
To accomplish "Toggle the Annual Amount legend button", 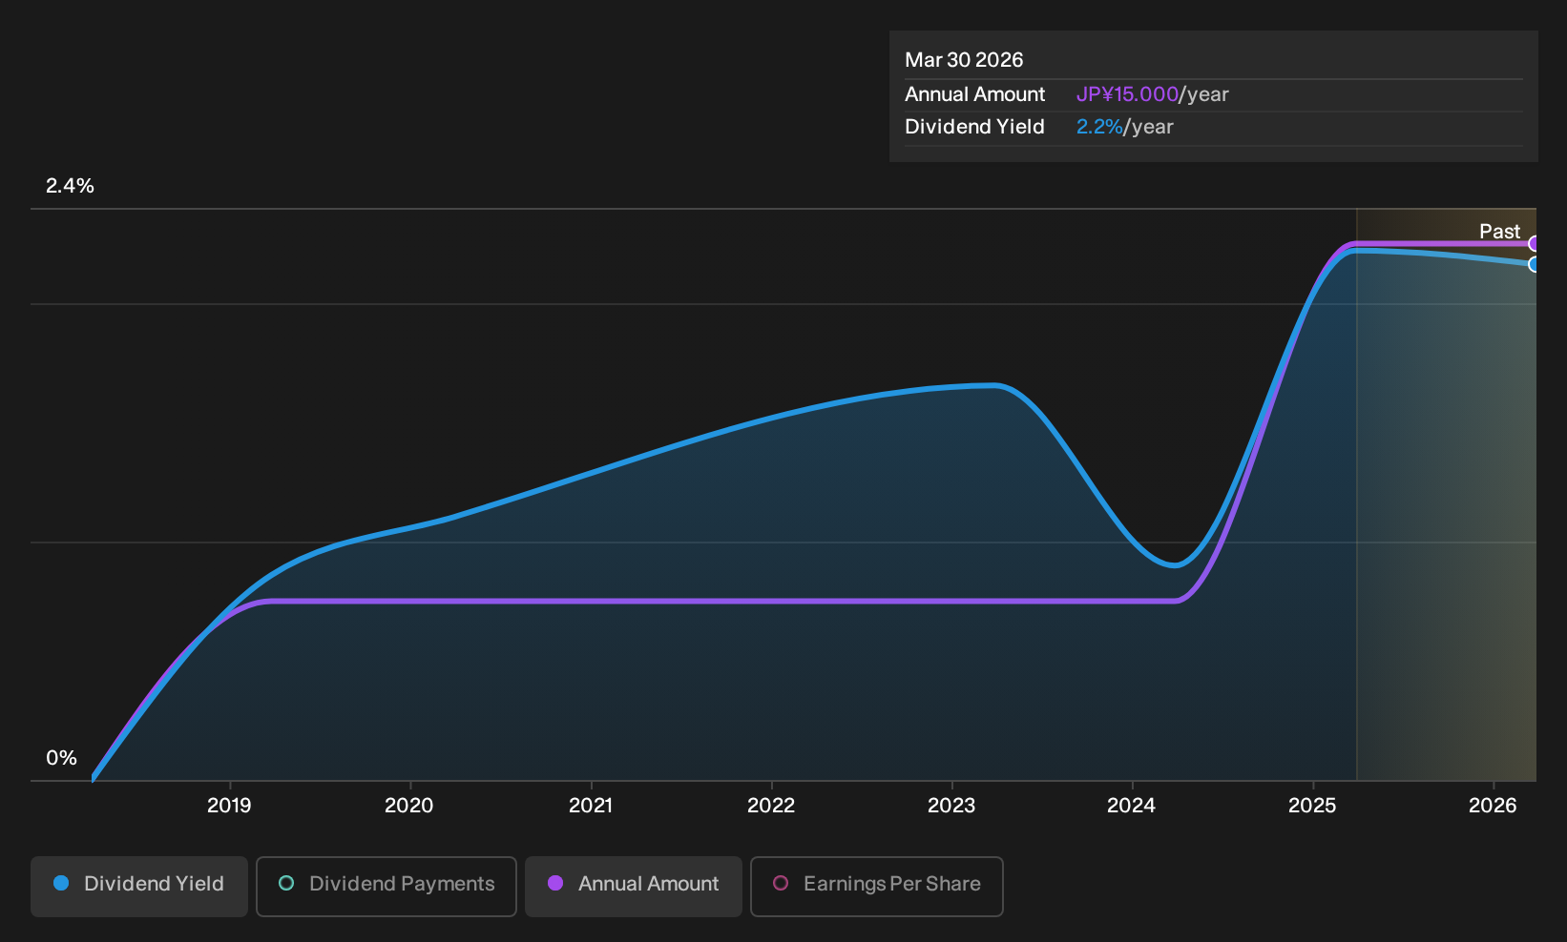I will point(634,886).
